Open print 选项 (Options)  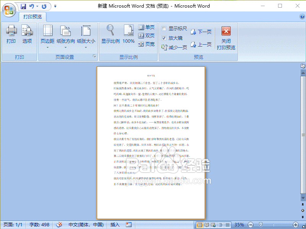pos(27,35)
